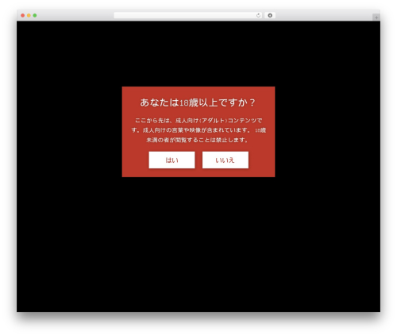This screenshot has height=336, width=397.
Task: Confirm age by clicking はい
Action: [172, 160]
